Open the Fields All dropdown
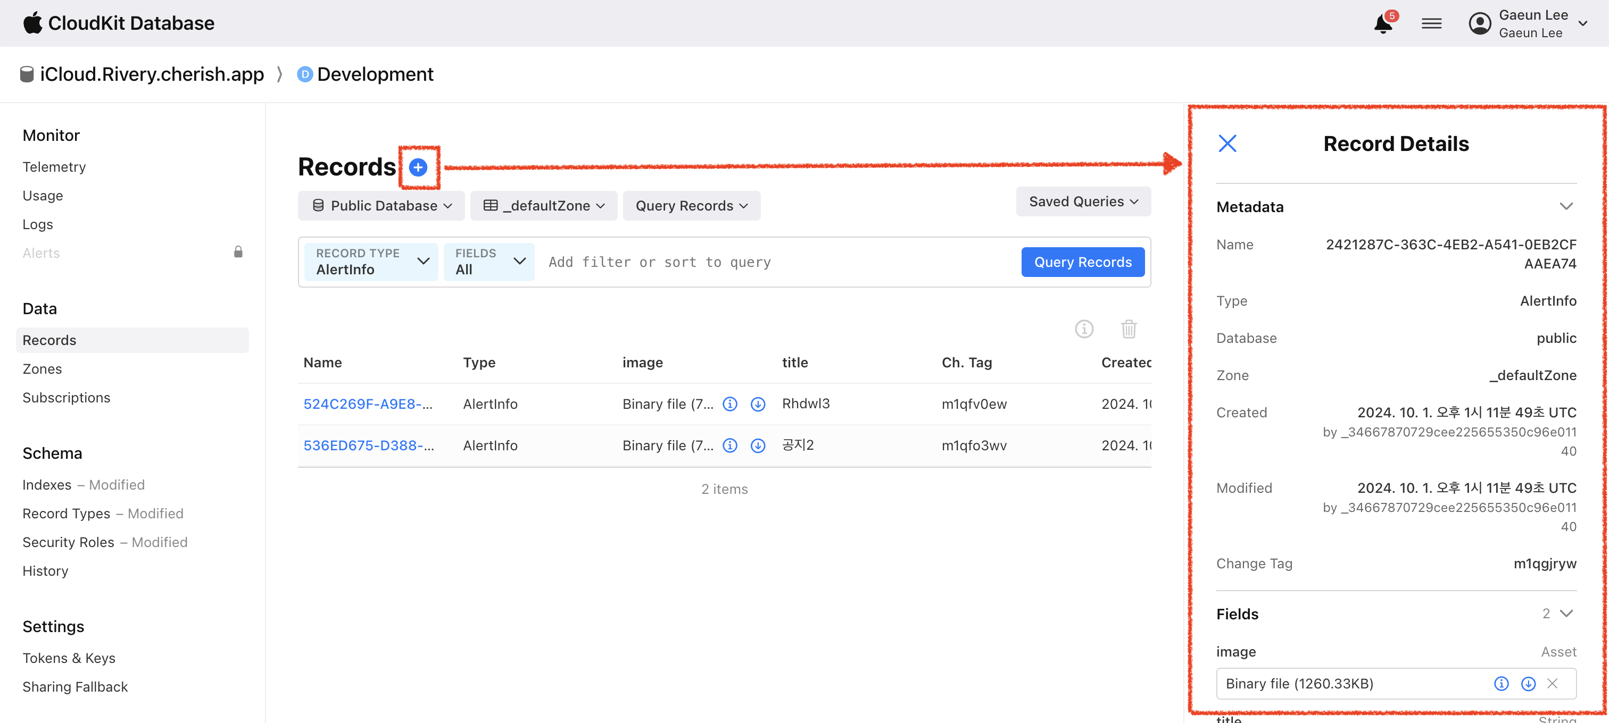Image resolution: width=1609 pixels, height=723 pixels. [489, 262]
